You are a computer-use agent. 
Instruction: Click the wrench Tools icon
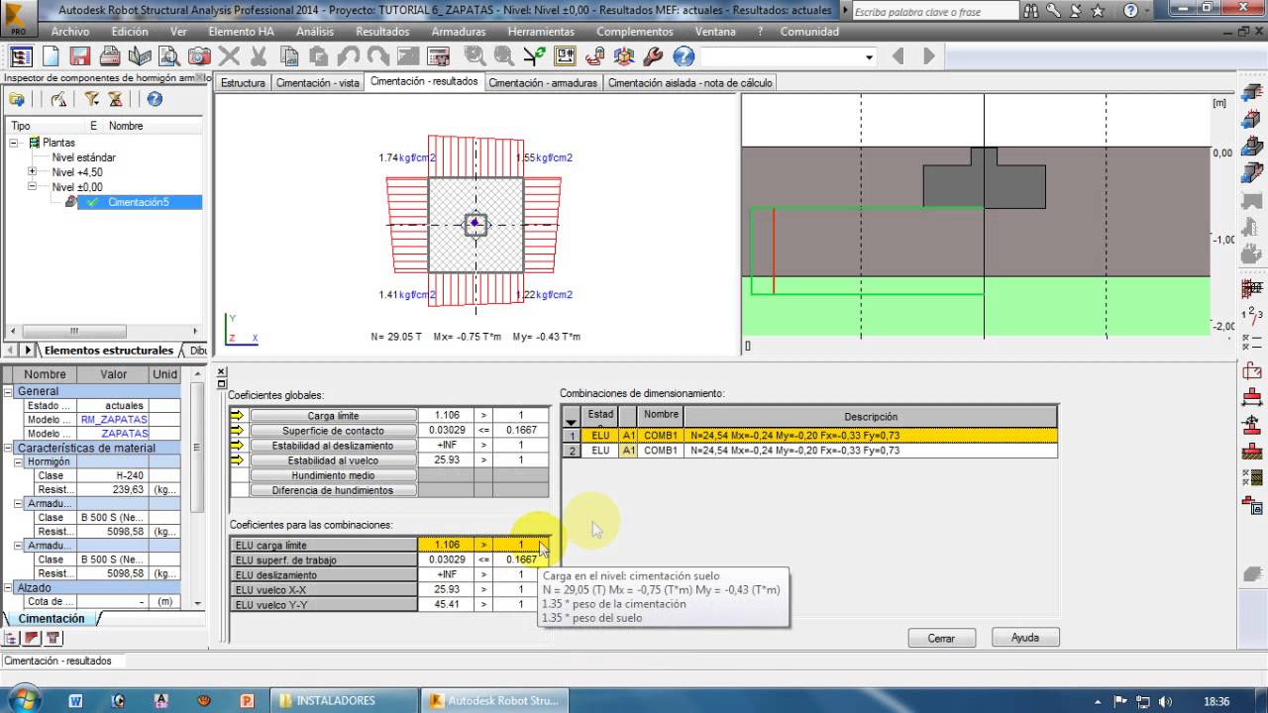[654, 56]
